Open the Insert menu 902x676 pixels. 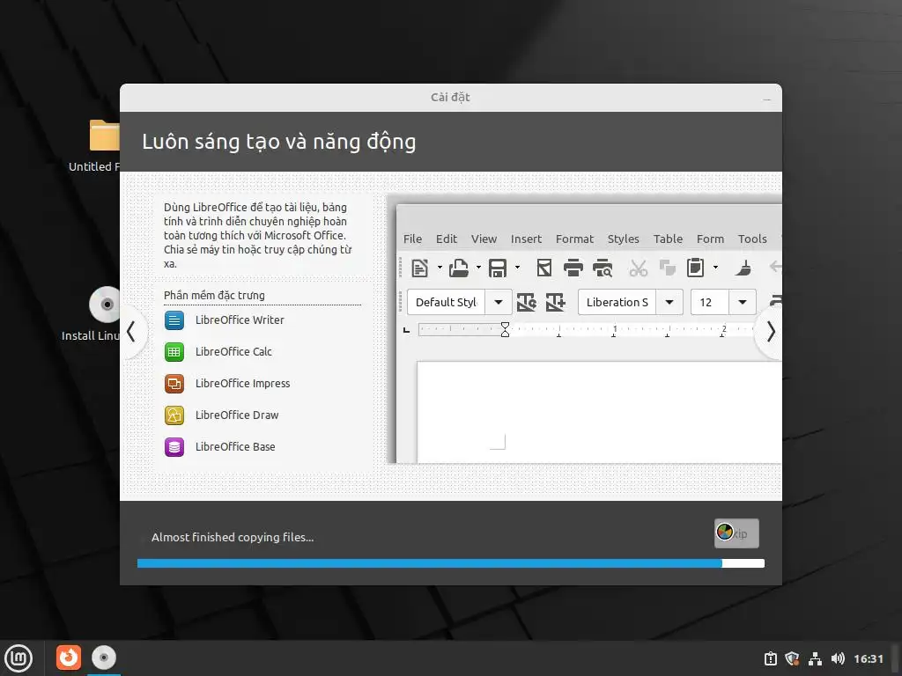[x=527, y=239]
